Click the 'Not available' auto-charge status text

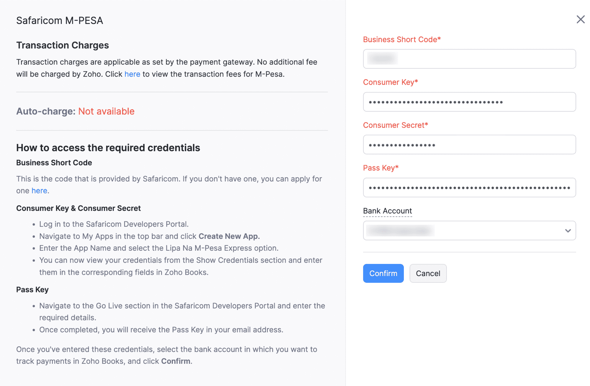pyautogui.click(x=106, y=111)
